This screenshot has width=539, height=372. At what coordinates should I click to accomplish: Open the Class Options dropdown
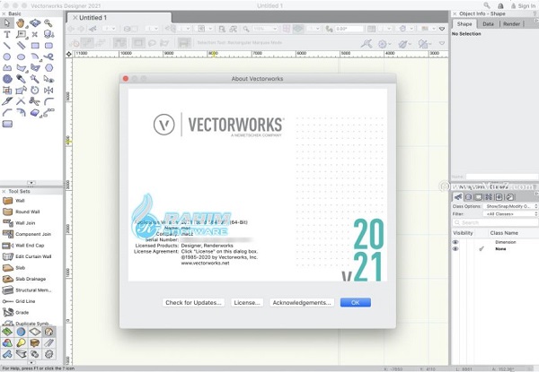click(510, 206)
